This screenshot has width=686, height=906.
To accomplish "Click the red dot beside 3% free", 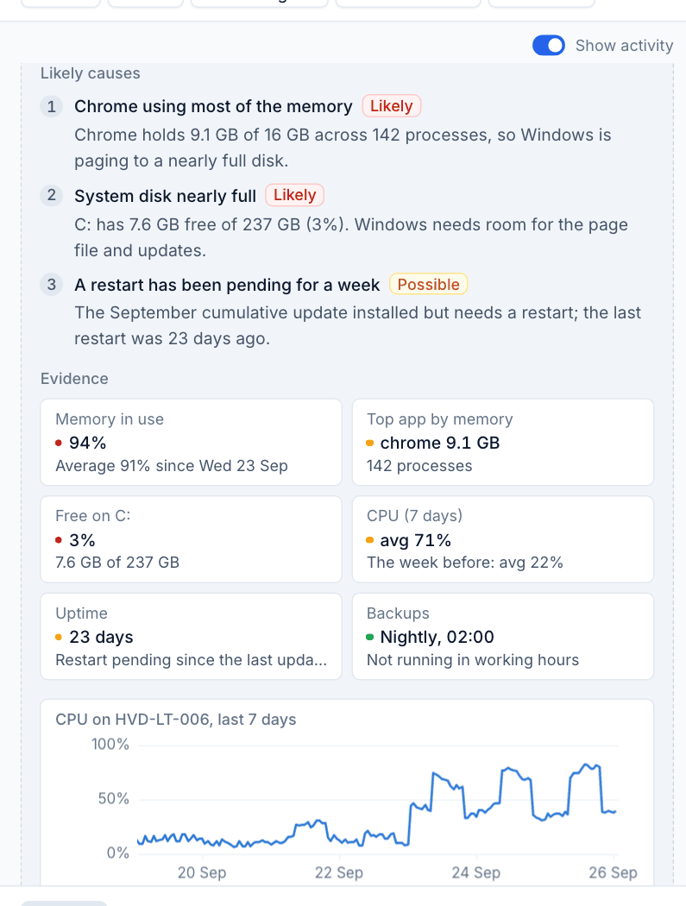I will tap(59, 540).
